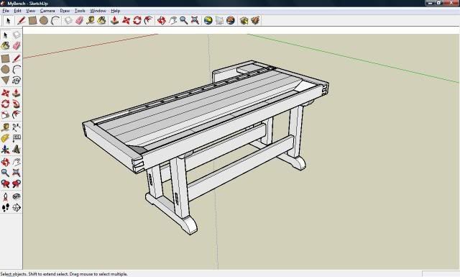This screenshot has height=277, width=460.
Task: Pick the Offset tool in top toolbar
Action: [x=149, y=21]
